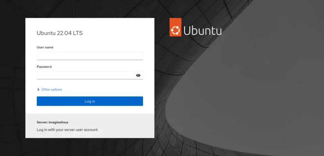Focus the User name input field
The width and height of the screenshot is (324, 156).
[x=90, y=56]
